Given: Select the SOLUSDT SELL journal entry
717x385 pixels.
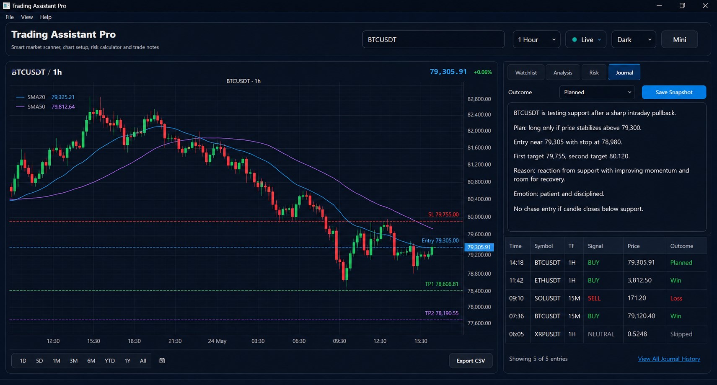Looking at the screenshot, I should 606,298.
